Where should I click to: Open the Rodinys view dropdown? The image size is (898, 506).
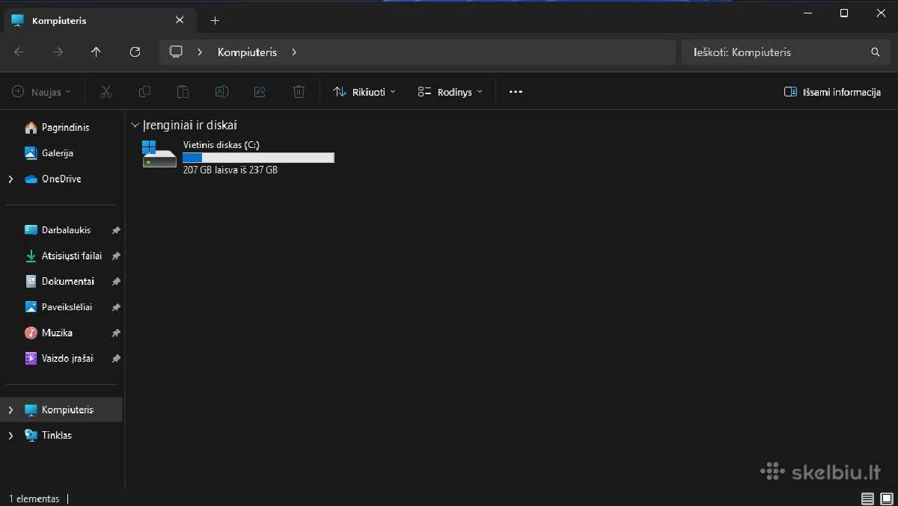coord(450,92)
